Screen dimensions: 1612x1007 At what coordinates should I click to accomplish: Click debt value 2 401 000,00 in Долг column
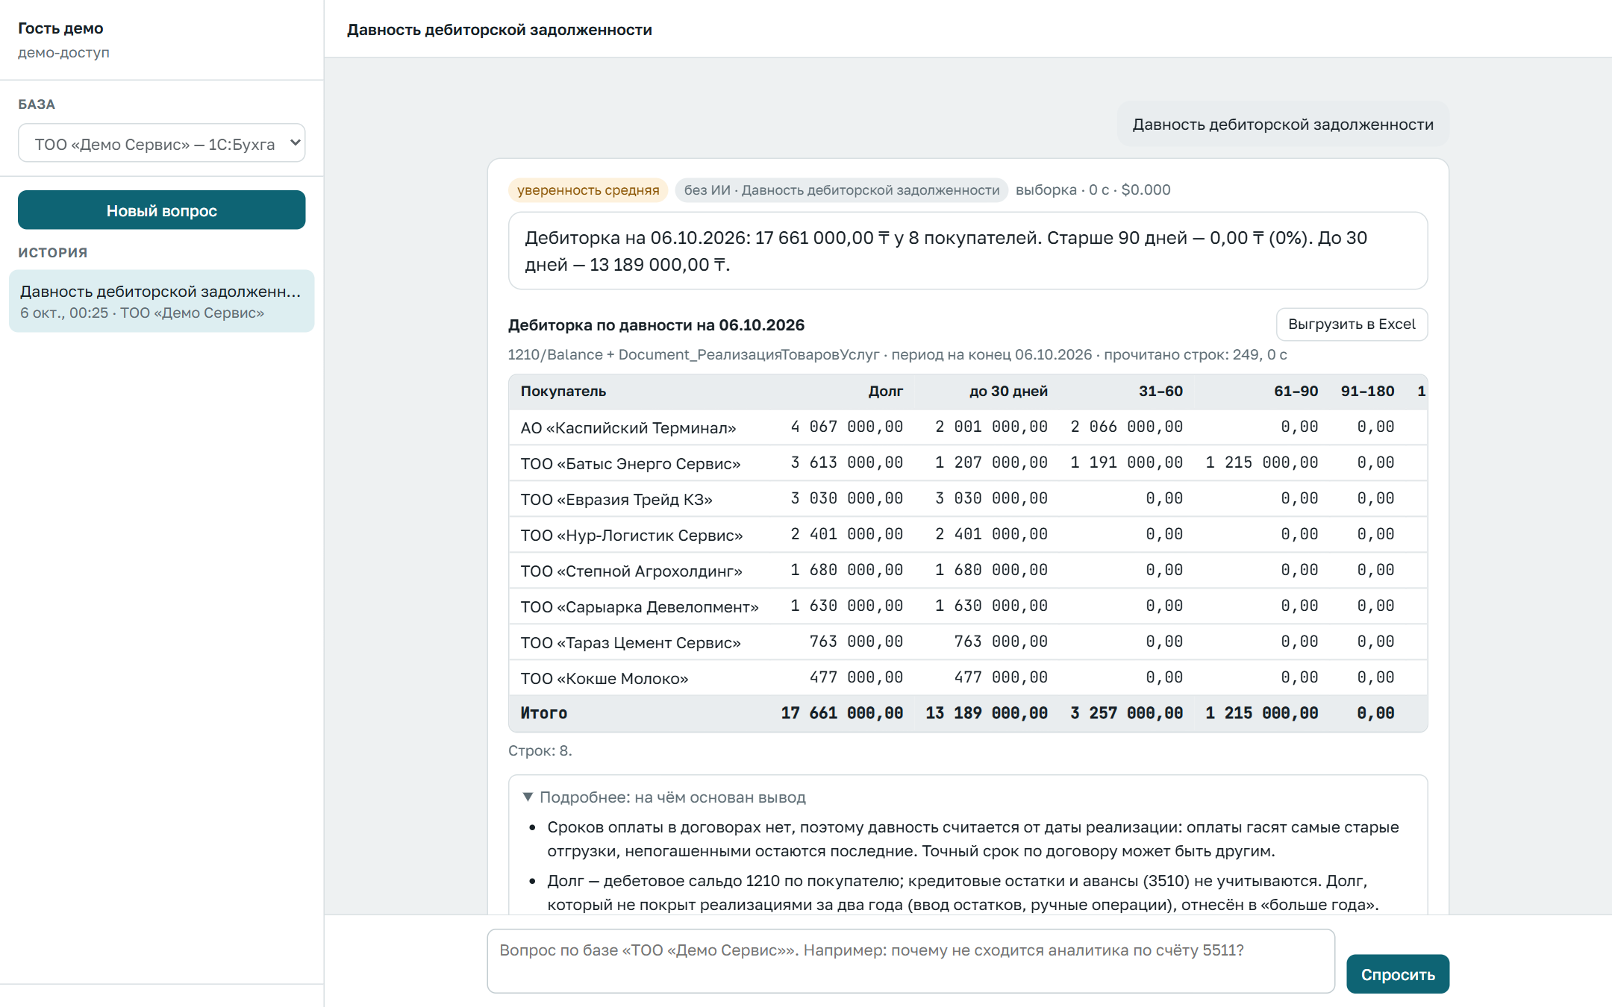[x=847, y=534]
